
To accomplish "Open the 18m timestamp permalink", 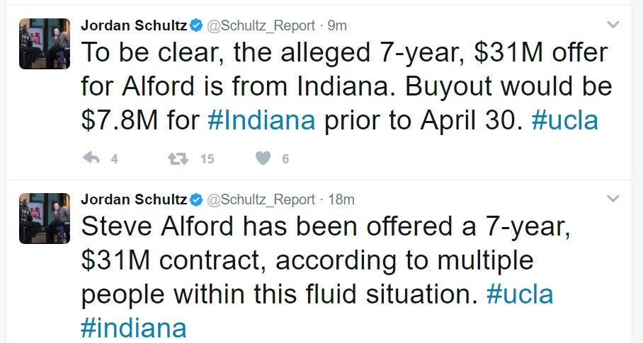I will tap(341, 200).
